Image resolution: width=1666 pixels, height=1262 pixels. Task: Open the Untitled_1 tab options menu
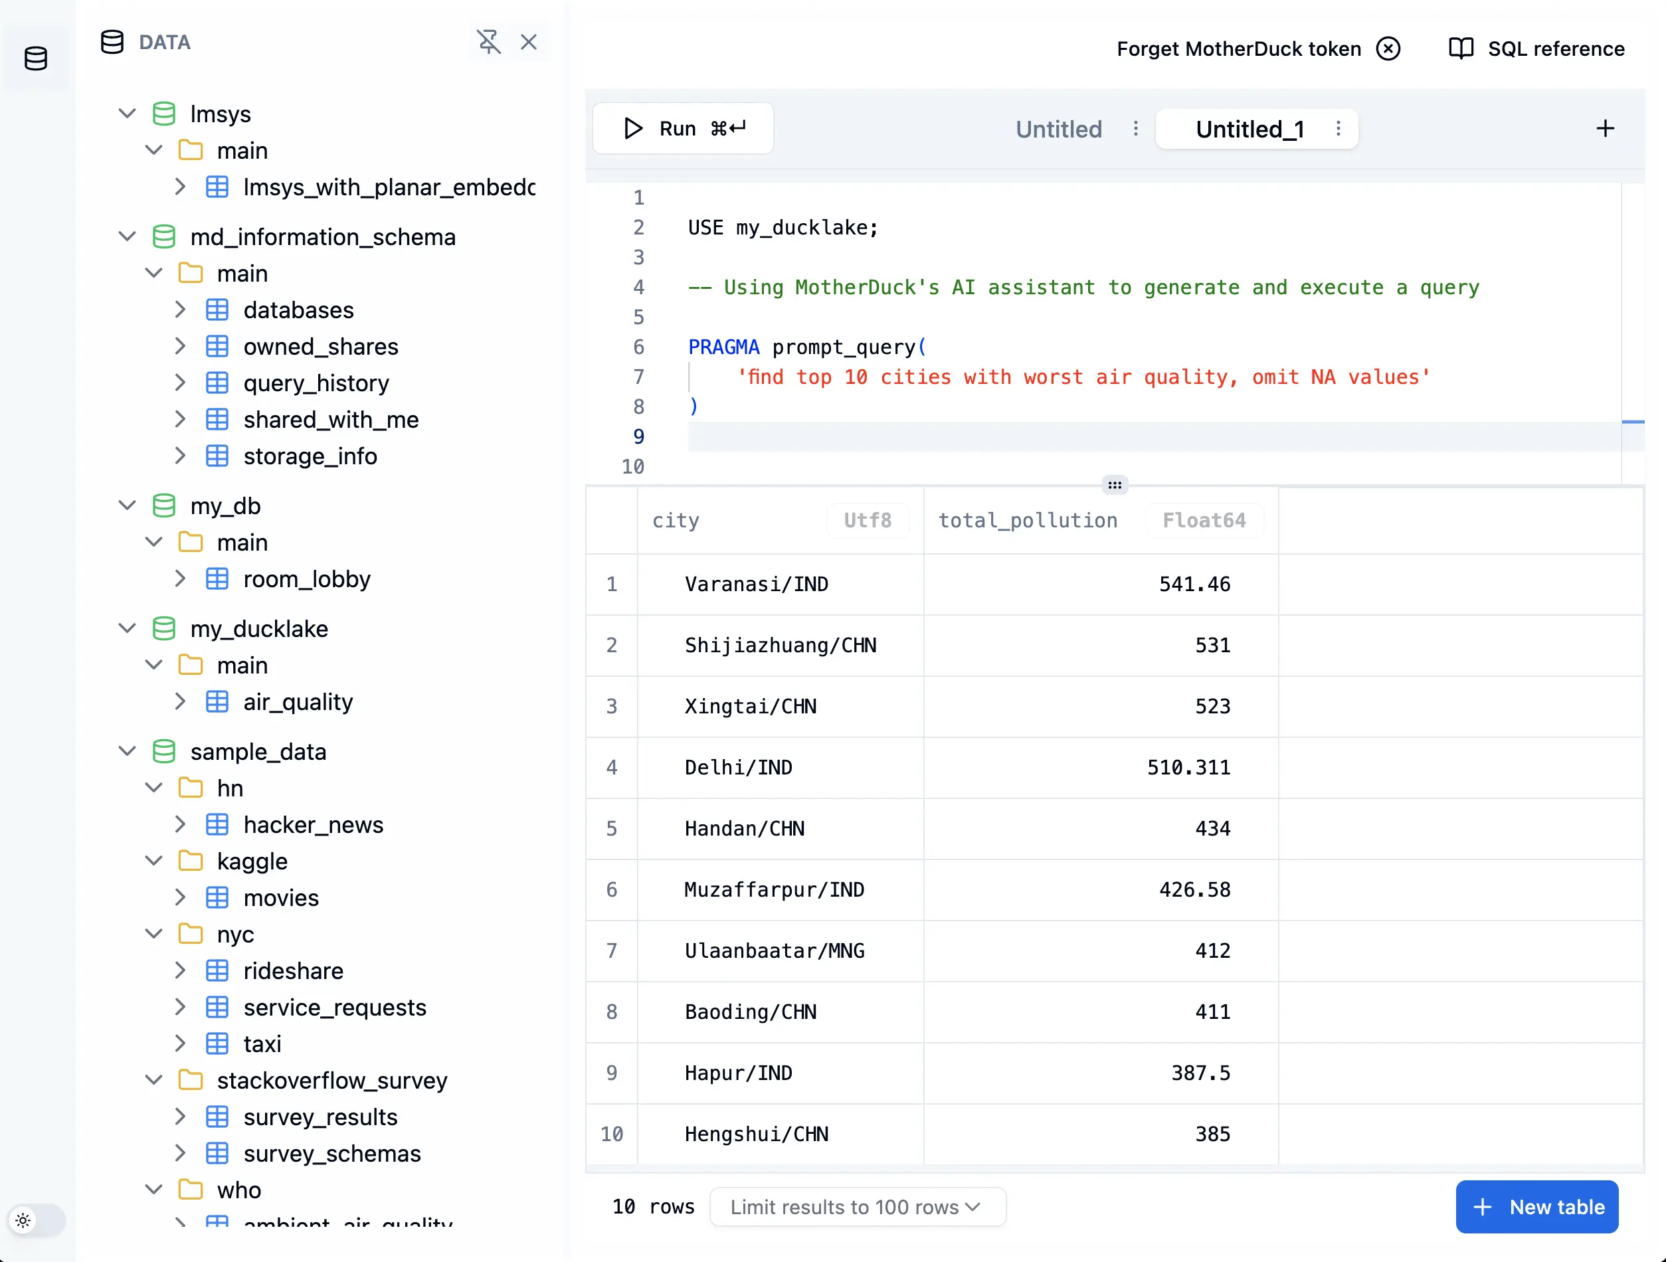click(x=1338, y=129)
